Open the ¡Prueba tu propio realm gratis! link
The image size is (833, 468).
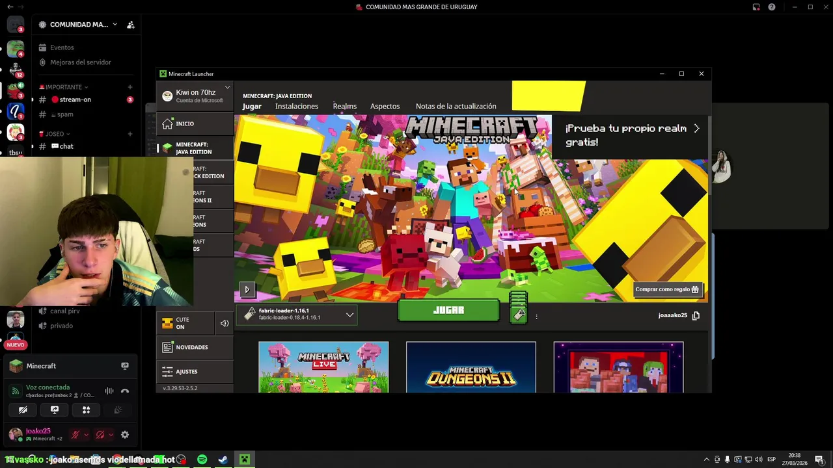(x=631, y=135)
